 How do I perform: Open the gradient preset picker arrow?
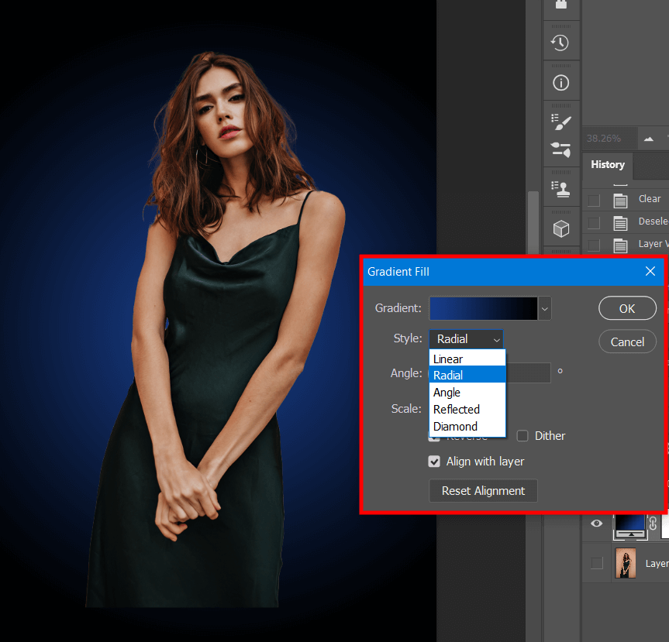tap(545, 308)
